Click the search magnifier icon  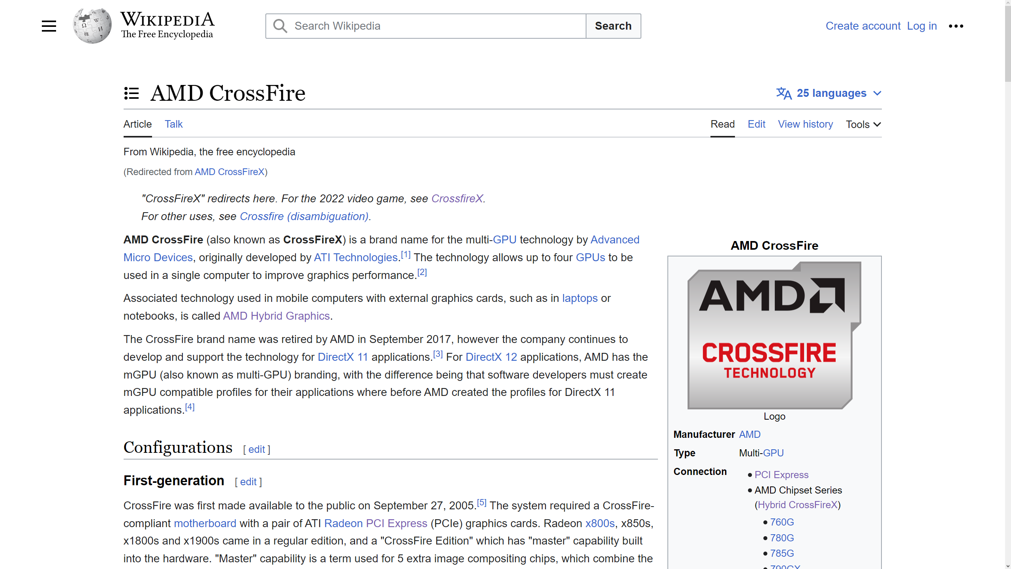pos(280,26)
